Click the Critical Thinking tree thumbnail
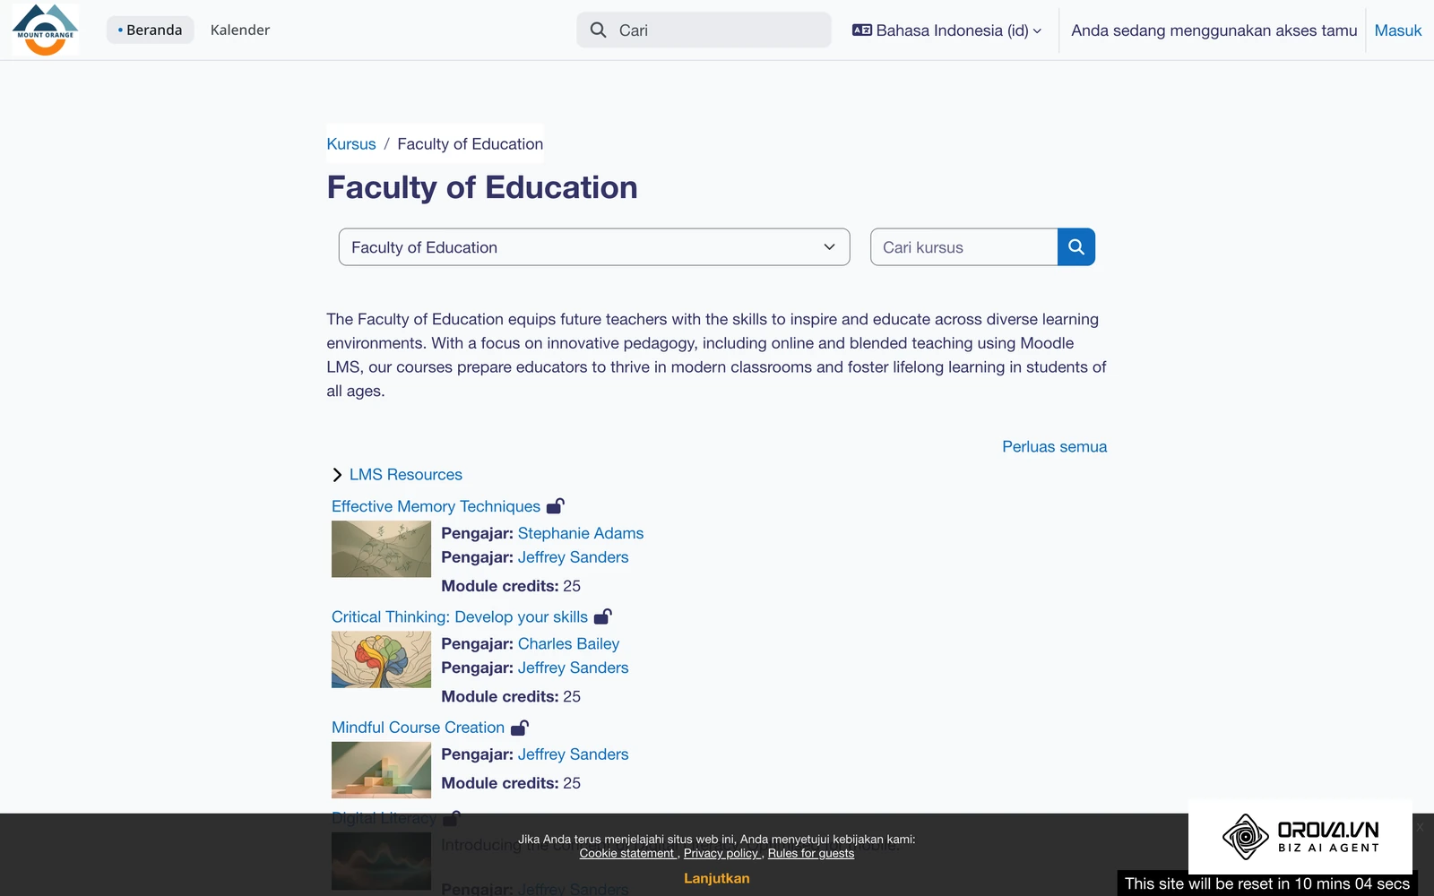The width and height of the screenshot is (1434, 896). point(381,659)
